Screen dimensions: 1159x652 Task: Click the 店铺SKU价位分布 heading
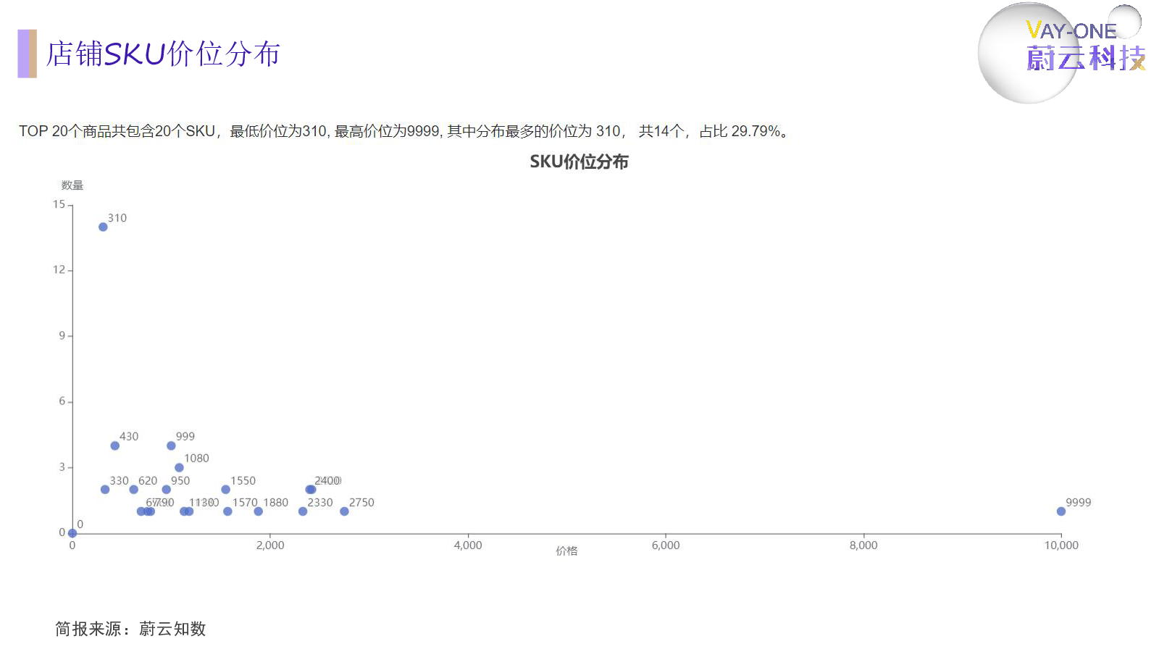click(x=163, y=54)
